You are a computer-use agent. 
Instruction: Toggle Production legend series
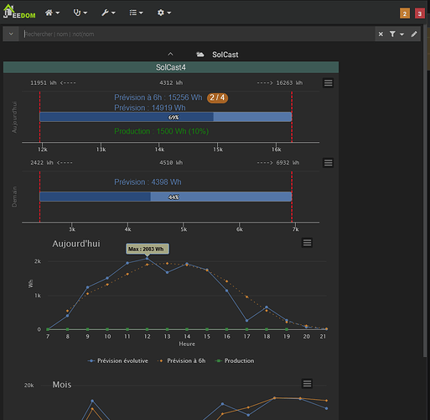click(235, 360)
